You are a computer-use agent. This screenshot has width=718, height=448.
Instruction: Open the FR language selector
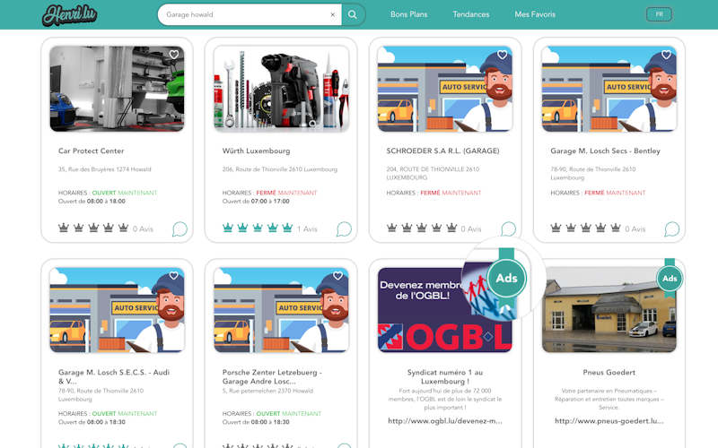[659, 14]
